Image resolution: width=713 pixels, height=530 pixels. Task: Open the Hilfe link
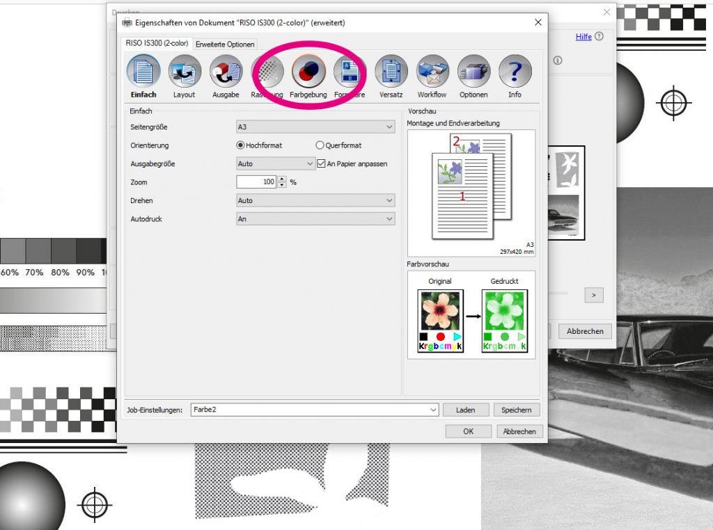(583, 37)
